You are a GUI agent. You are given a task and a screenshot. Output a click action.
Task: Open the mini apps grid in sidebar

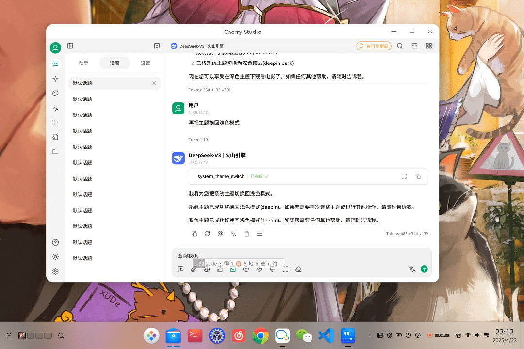click(x=55, y=122)
